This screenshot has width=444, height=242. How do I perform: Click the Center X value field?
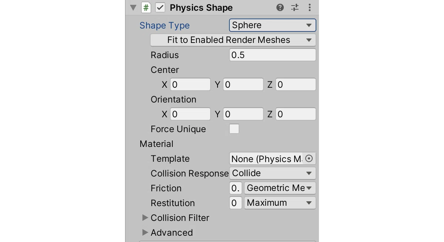click(190, 84)
